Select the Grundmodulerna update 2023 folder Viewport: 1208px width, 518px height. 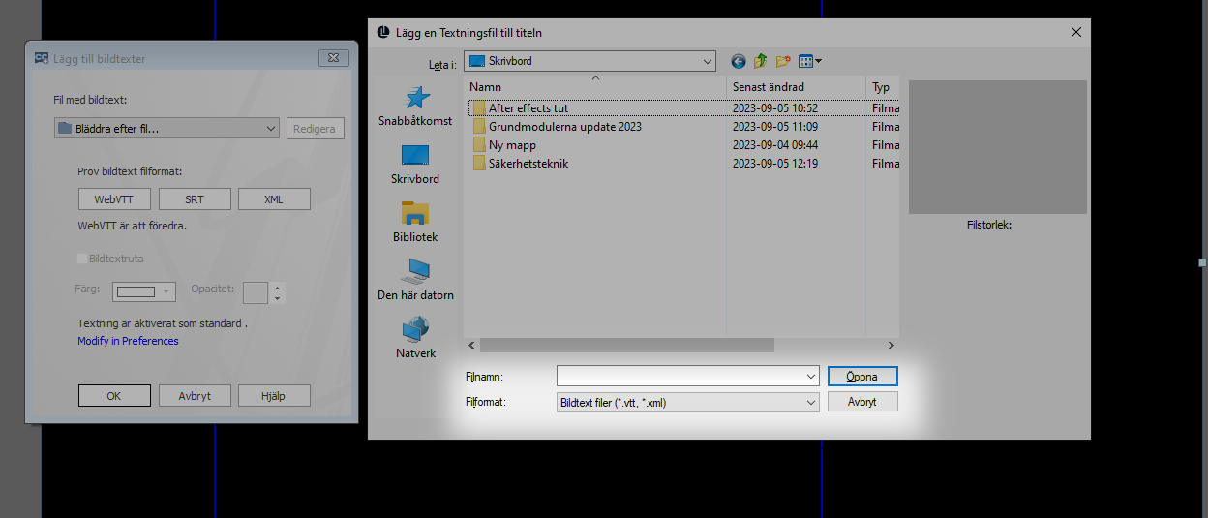click(x=564, y=127)
